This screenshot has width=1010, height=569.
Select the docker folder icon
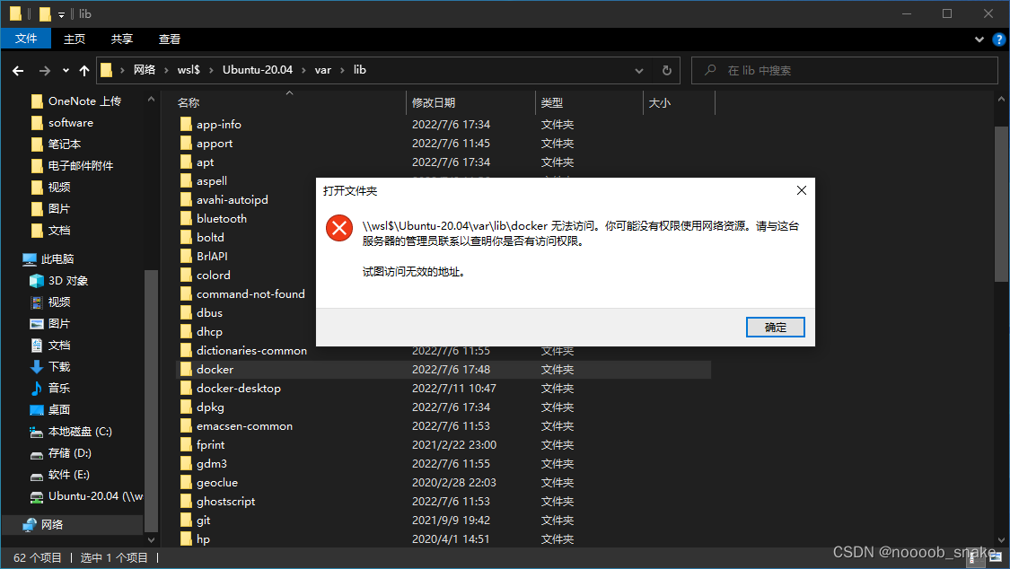pos(186,369)
